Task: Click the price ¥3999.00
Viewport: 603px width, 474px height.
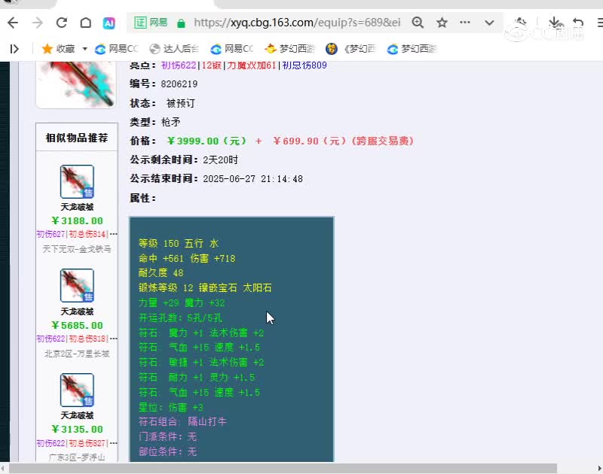Action: [207, 141]
